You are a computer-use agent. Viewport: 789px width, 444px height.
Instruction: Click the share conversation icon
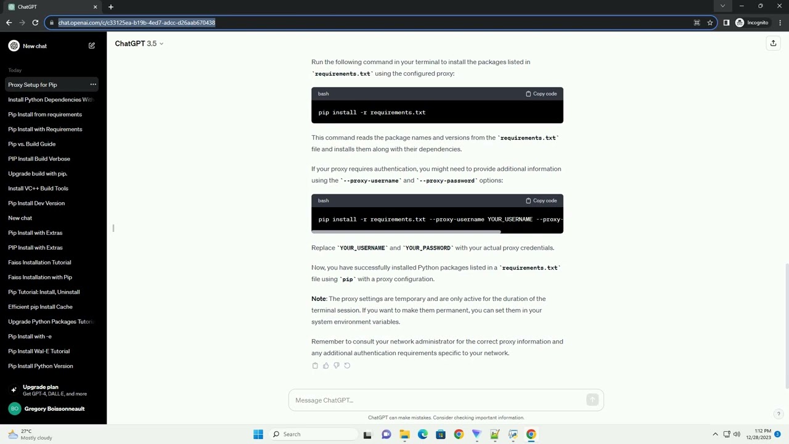tap(773, 43)
